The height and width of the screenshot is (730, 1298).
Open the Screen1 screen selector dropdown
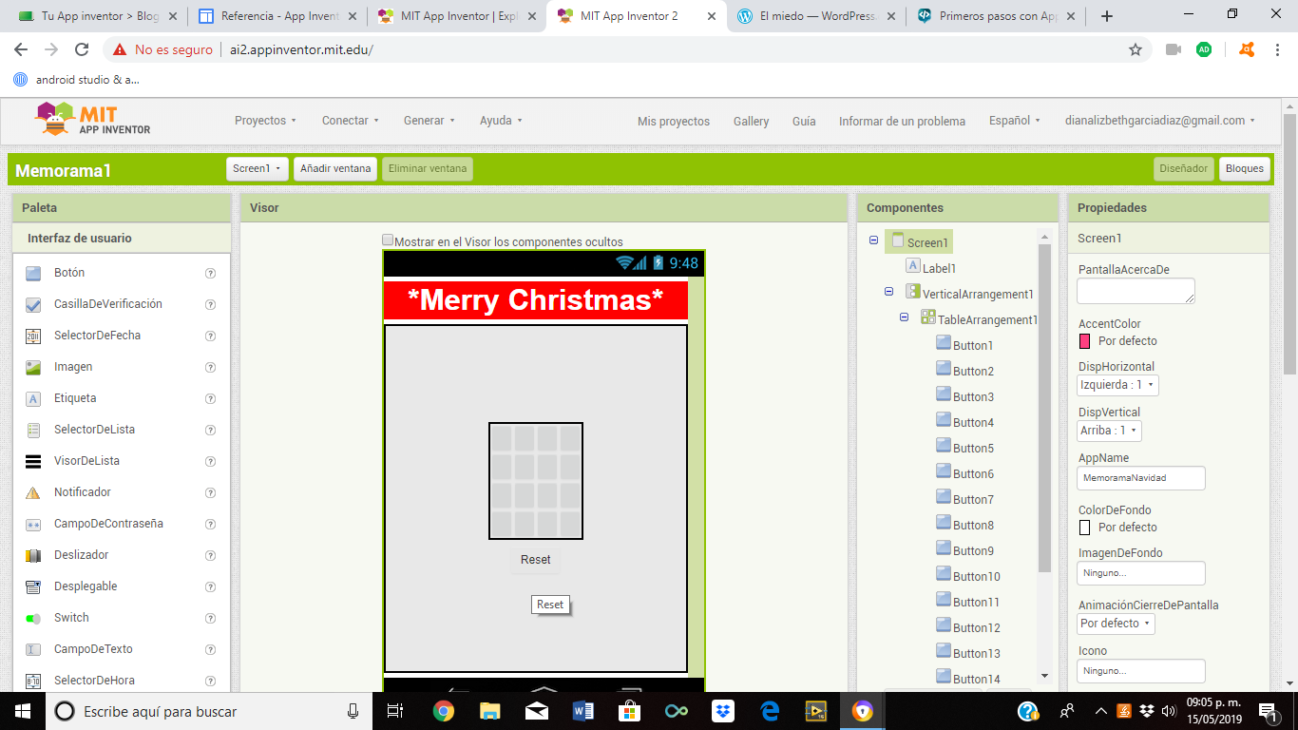pos(257,169)
